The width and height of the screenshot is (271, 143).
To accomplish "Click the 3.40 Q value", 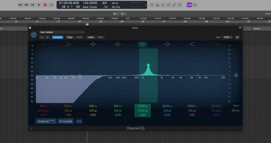I will [143, 115].
